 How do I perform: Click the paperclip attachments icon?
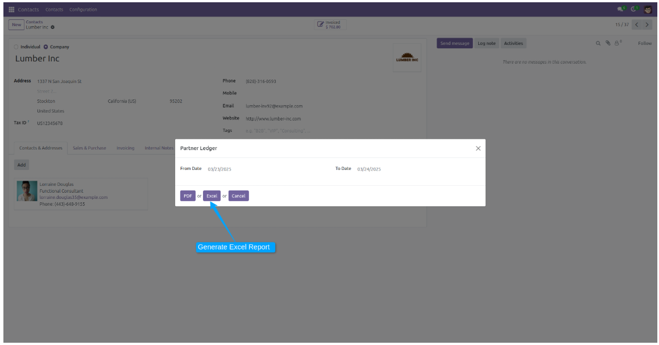pos(607,43)
